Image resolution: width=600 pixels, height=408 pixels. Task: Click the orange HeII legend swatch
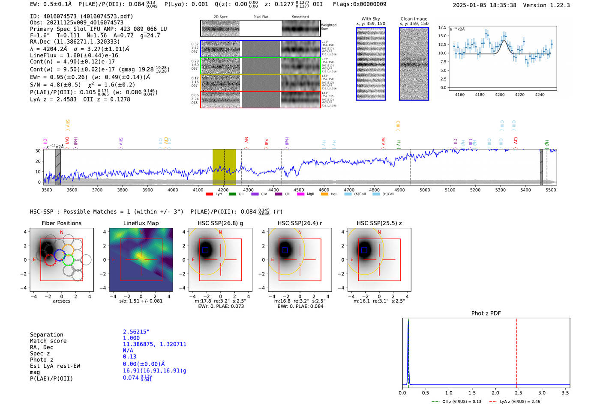tap(324, 194)
